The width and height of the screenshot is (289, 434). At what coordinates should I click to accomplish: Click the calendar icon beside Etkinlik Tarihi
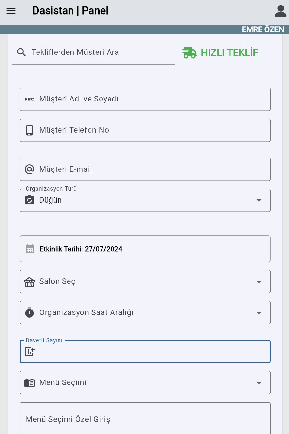[x=30, y=249]
